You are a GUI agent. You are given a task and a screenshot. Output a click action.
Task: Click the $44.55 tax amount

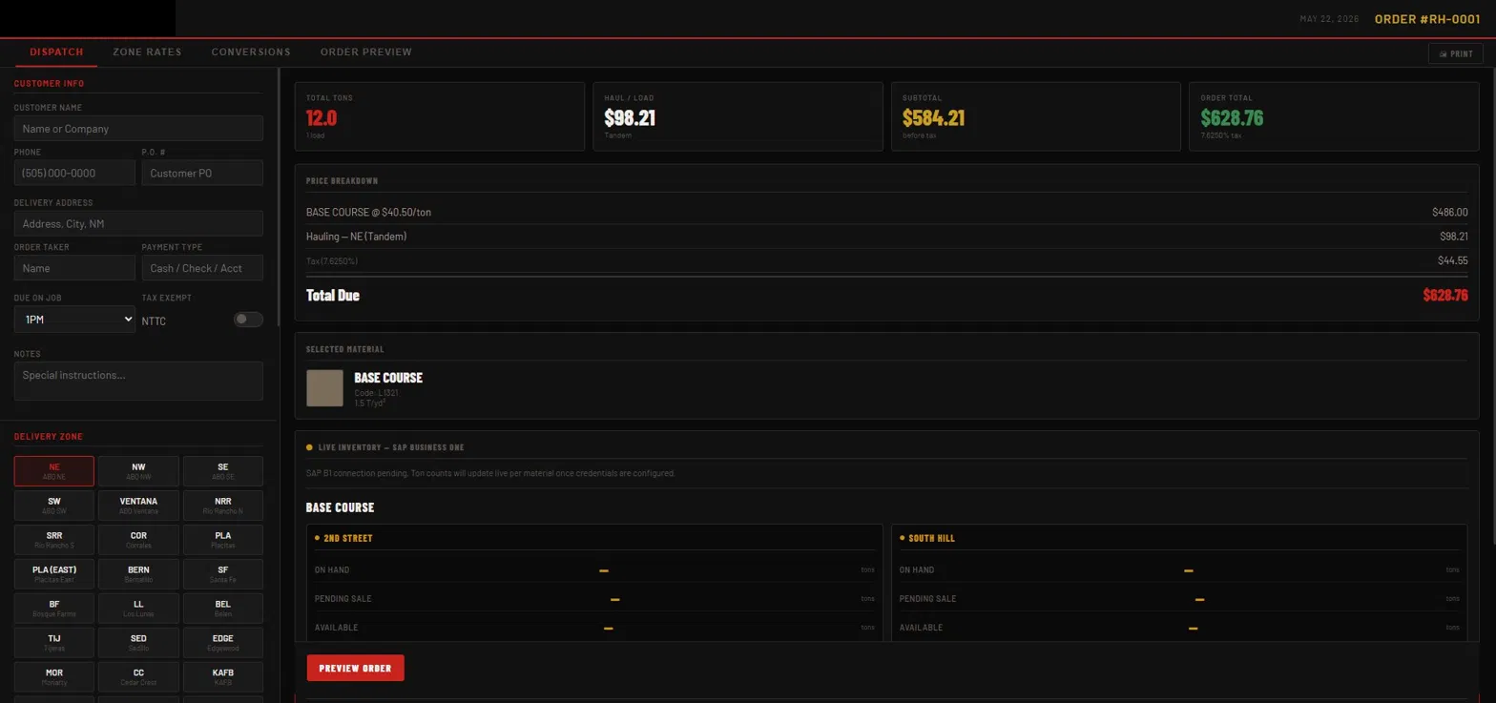click(x=1453, y=260)
